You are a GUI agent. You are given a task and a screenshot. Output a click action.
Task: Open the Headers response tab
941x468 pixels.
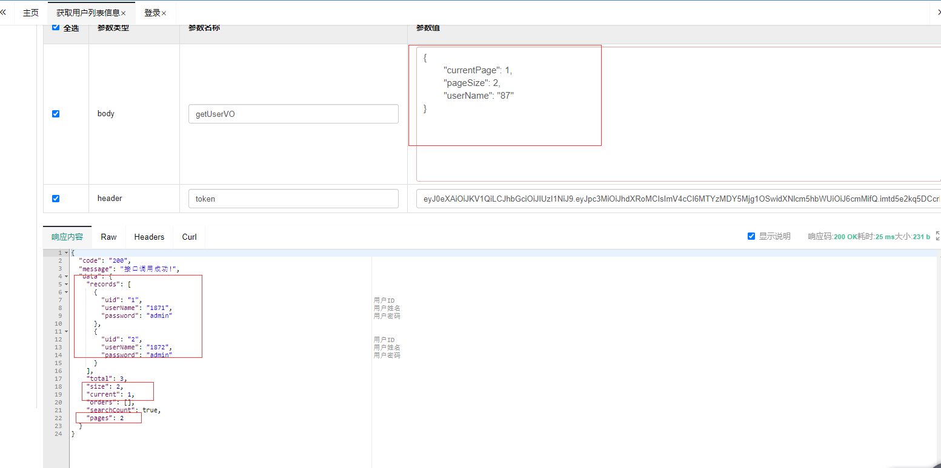[x=149, y=237]
